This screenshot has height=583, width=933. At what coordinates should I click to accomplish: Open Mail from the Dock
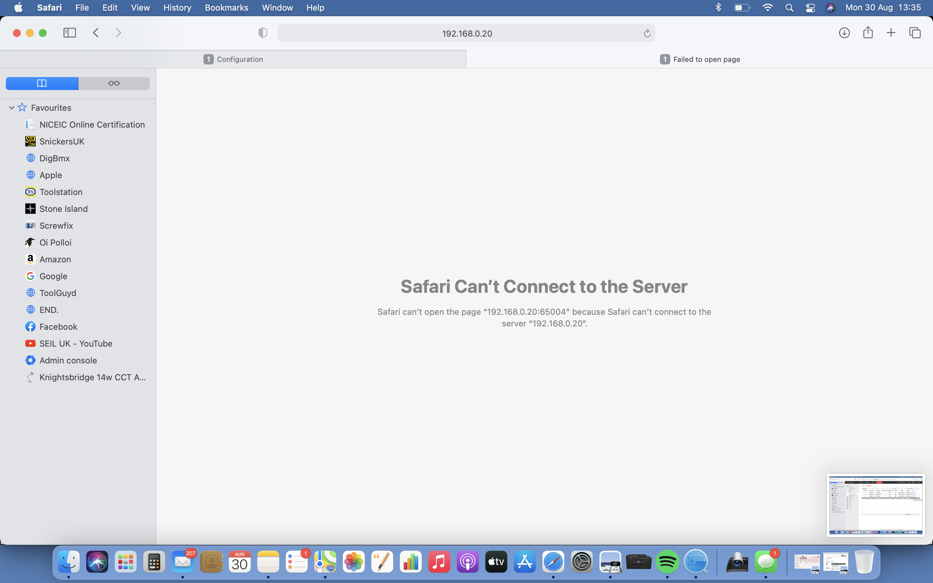point(182,562)
